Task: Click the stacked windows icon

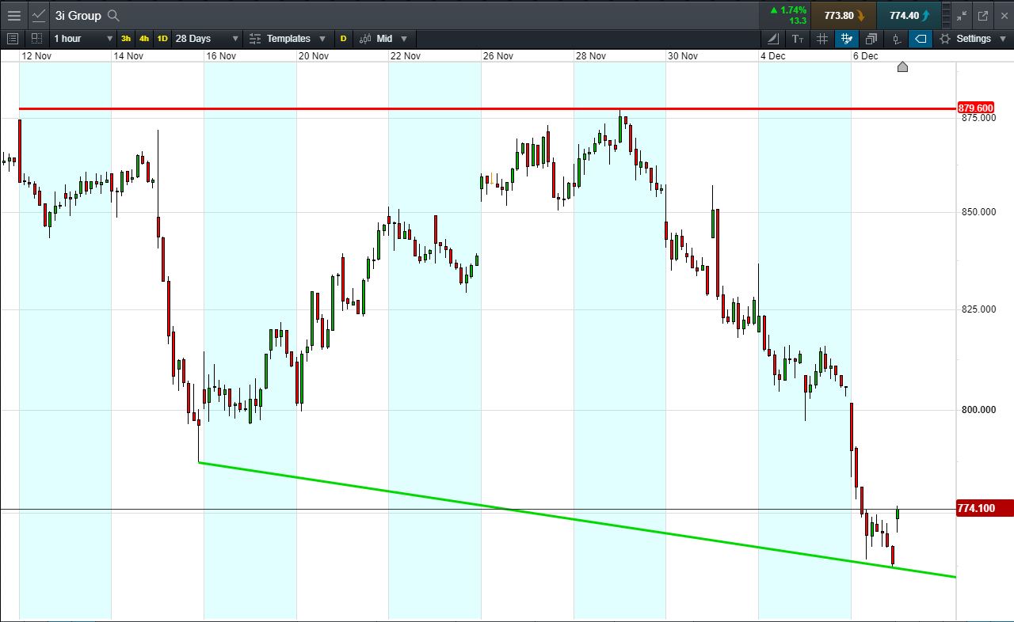Action: 871,38
